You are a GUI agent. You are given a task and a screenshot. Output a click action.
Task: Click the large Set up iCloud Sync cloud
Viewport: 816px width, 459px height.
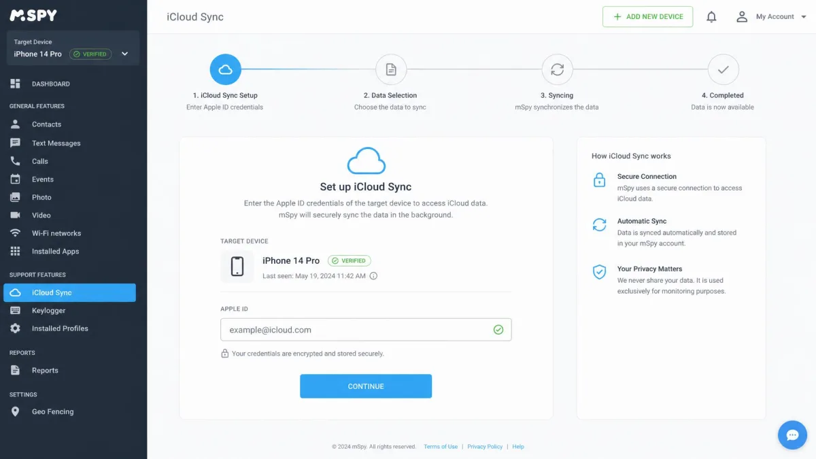366,161
